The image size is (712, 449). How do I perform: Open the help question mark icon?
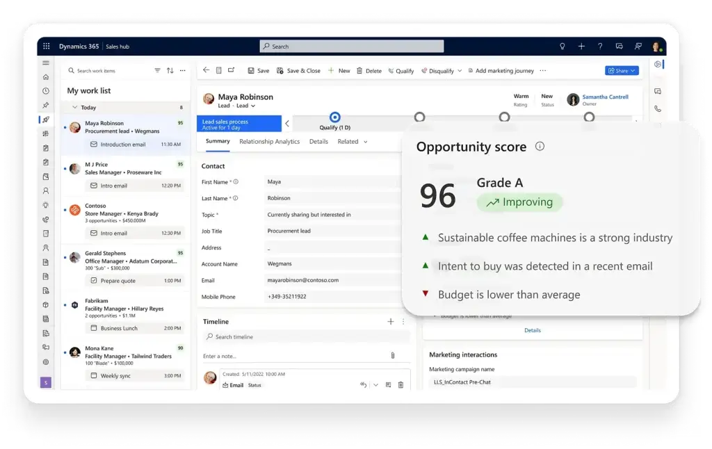(x=600, y=46)
